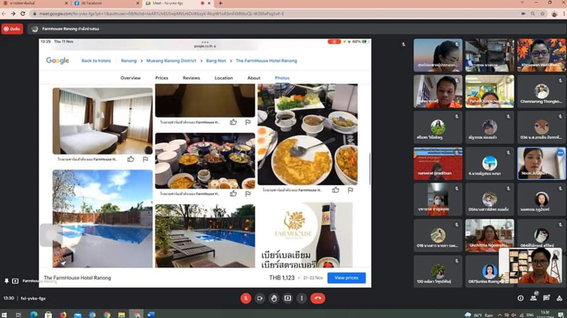Open the pool with loungers photo
The height and width of the screenshot is (318, 567).
205,236
